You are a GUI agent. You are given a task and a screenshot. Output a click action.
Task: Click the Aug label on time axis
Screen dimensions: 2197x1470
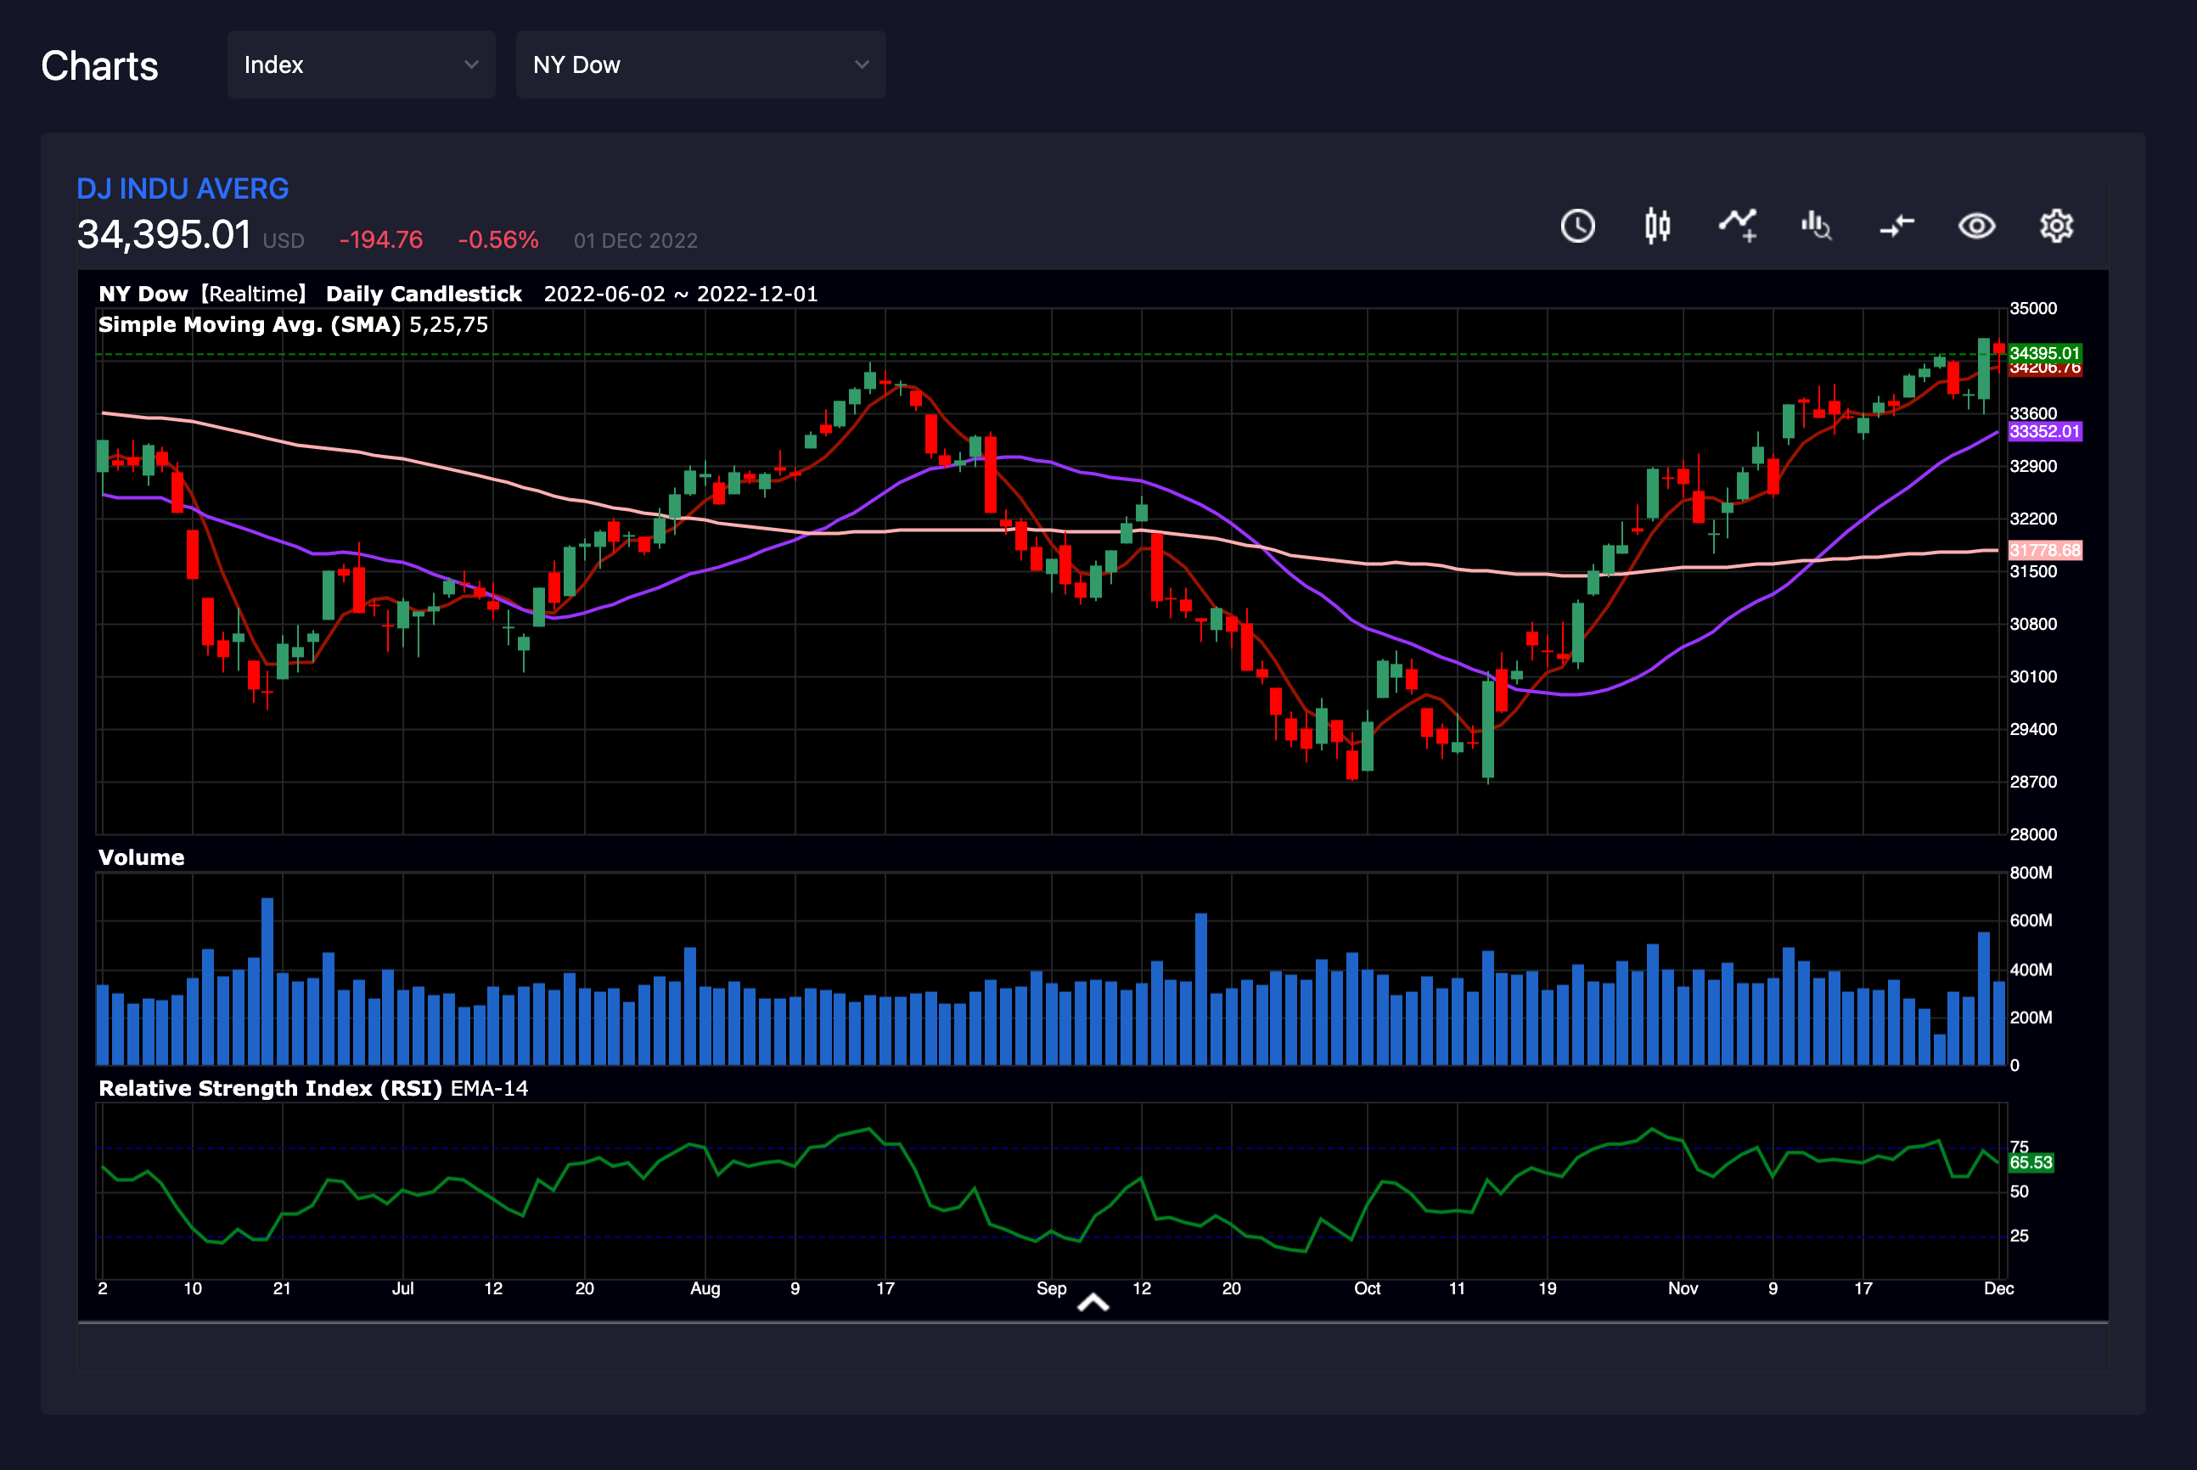705,1288
